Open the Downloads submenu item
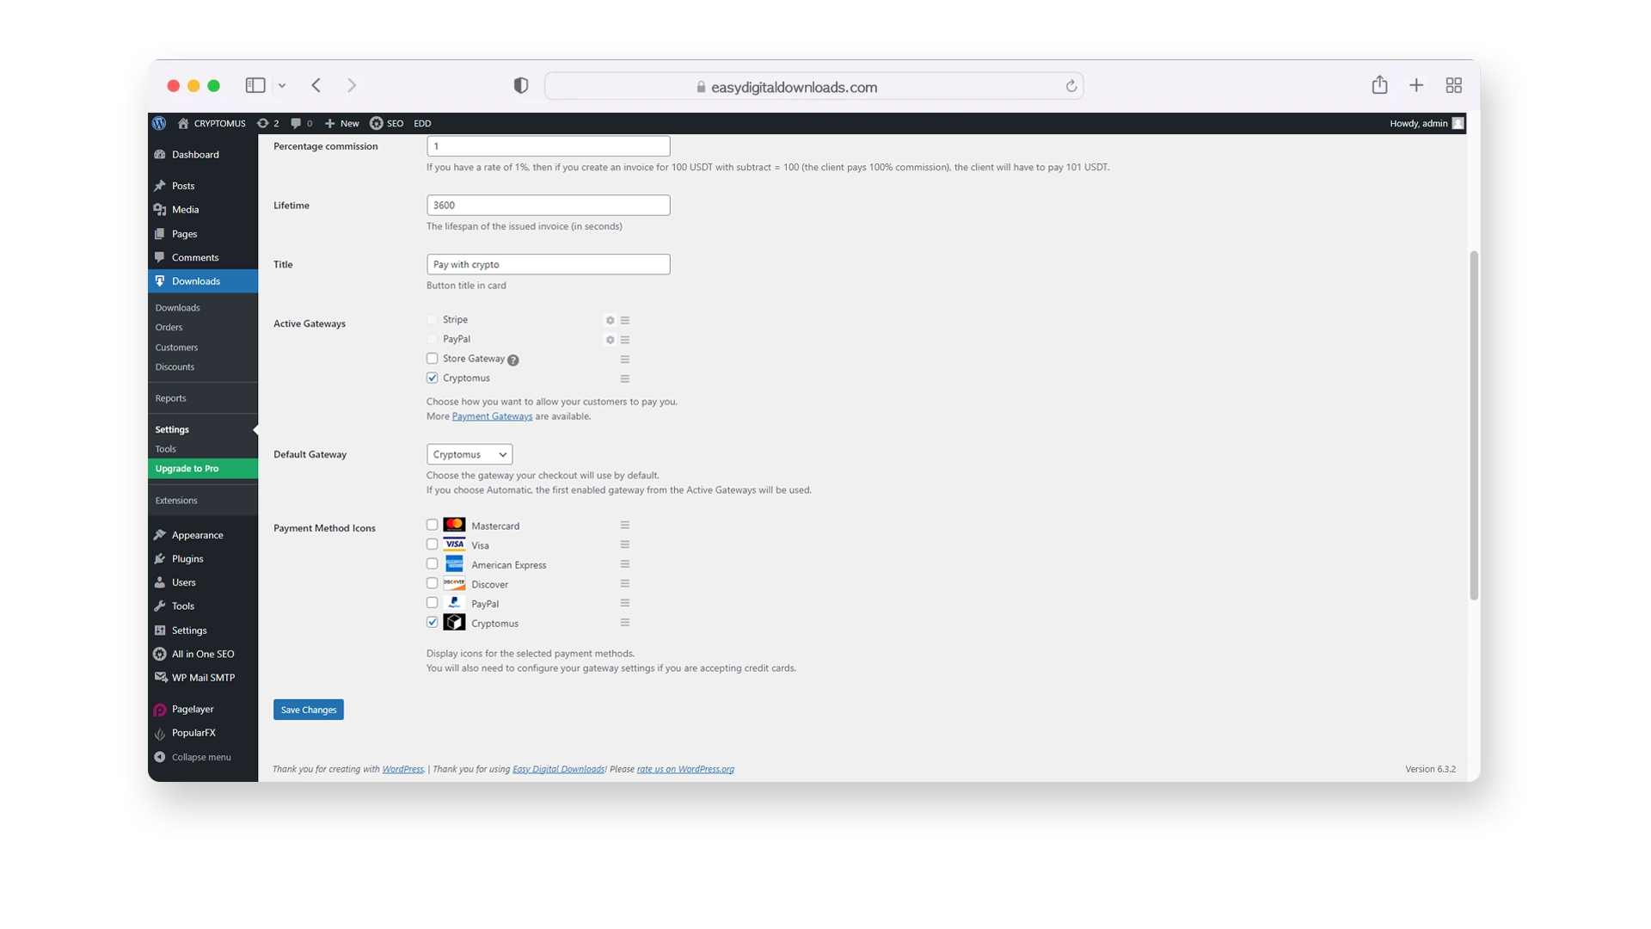This screenshot has width=1651, height=929. [177, 307]
